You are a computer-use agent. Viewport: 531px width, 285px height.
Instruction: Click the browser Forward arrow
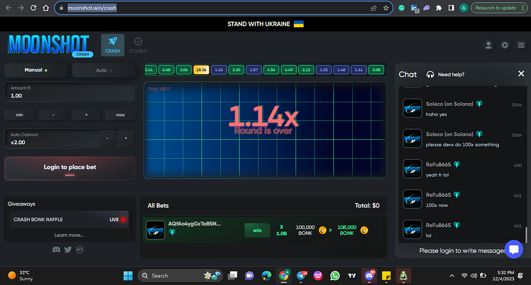21,8
